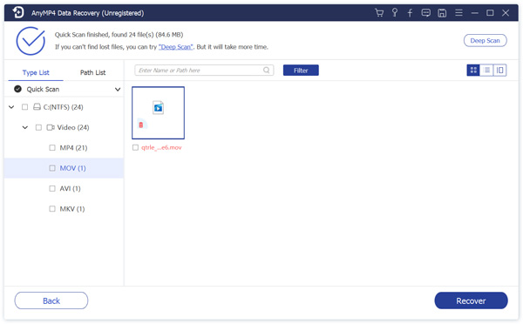Switch to list view
This screenshot has width=523, height=324.
(x=486, y=70)
